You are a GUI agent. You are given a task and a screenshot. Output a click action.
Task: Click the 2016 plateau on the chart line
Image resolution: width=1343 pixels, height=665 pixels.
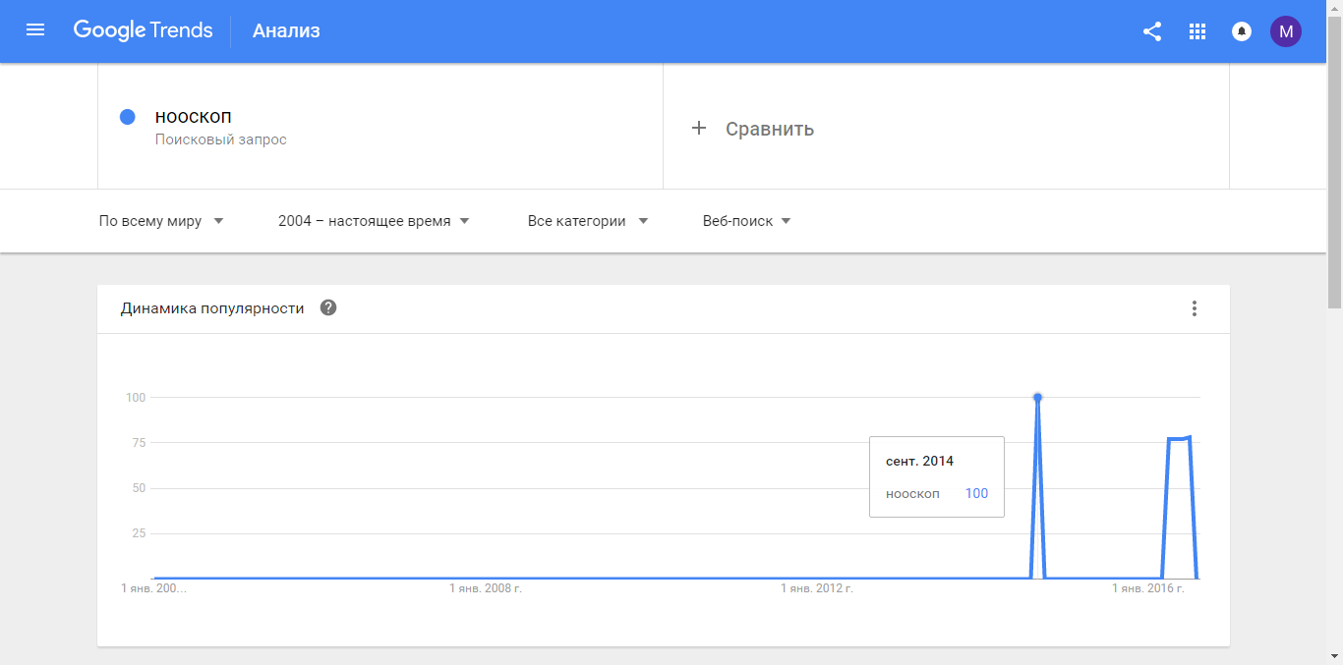1177,438
